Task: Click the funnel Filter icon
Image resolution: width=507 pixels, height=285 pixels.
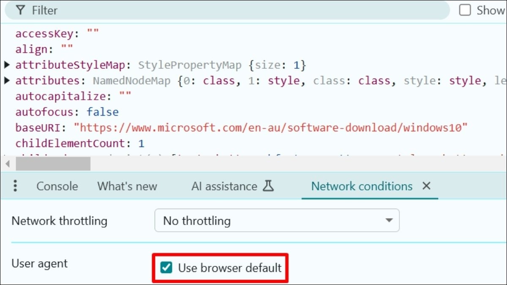Action: 20,10
